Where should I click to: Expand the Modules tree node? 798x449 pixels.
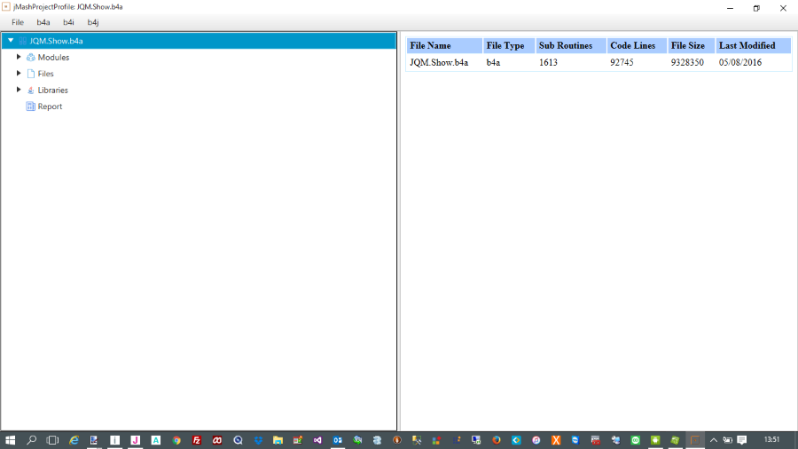pos(19,57)
